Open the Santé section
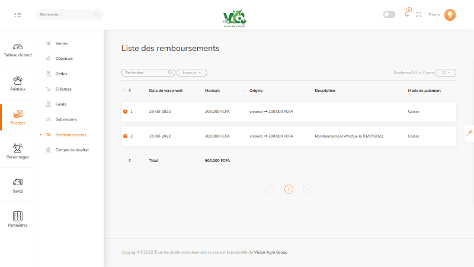Image resolution: width=474 pixels, height=267 pixels. coord(18,185)
